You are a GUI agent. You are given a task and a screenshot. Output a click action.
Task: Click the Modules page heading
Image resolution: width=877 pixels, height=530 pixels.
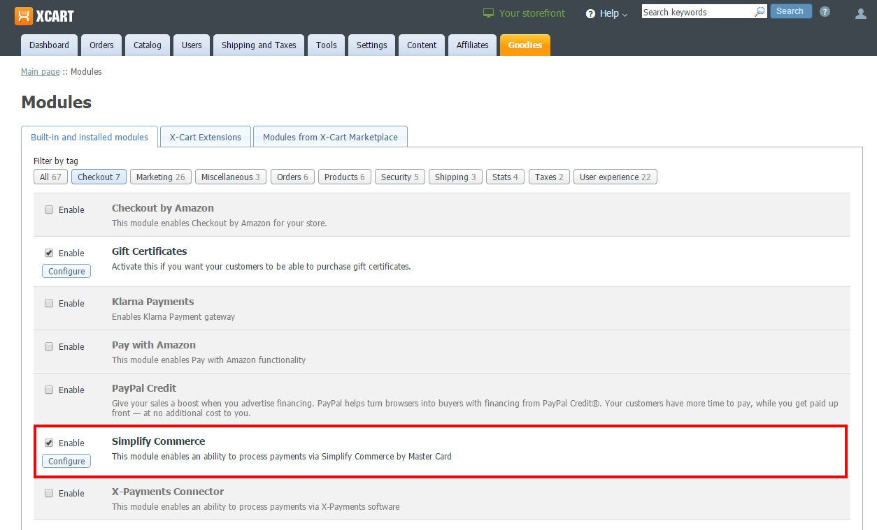57,102
